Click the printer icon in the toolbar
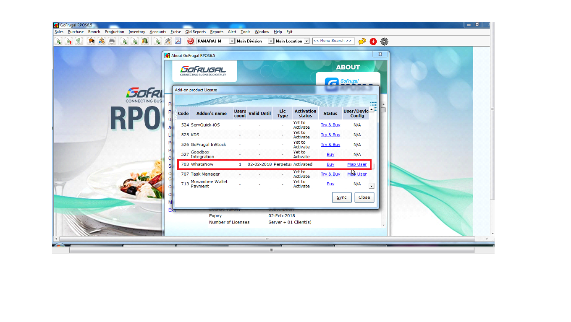Viewport: 571px width, 322px height. click(112, 41)
